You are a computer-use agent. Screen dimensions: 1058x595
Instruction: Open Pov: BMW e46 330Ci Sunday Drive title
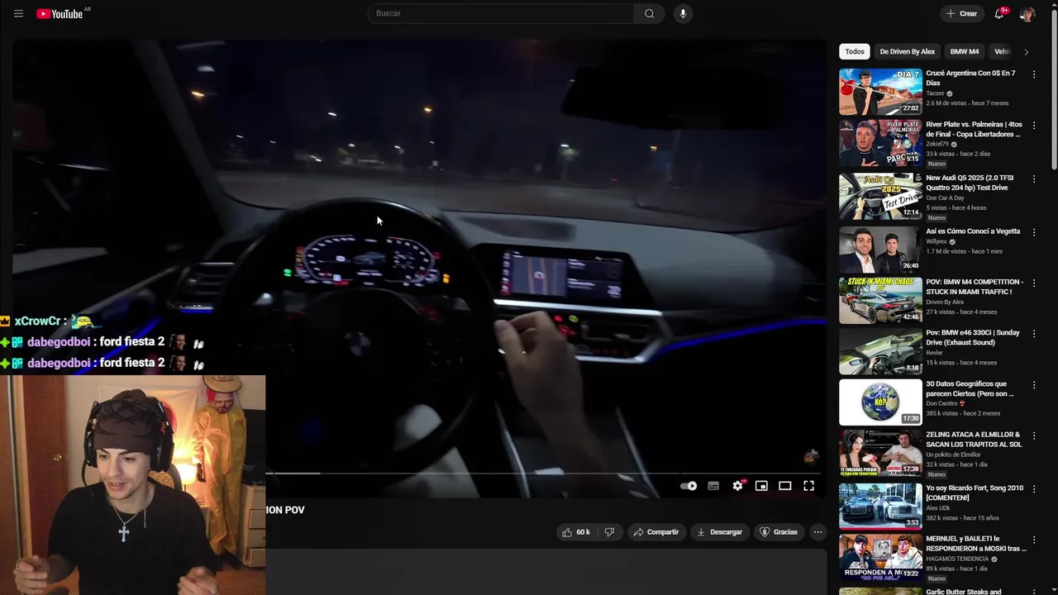973,337
